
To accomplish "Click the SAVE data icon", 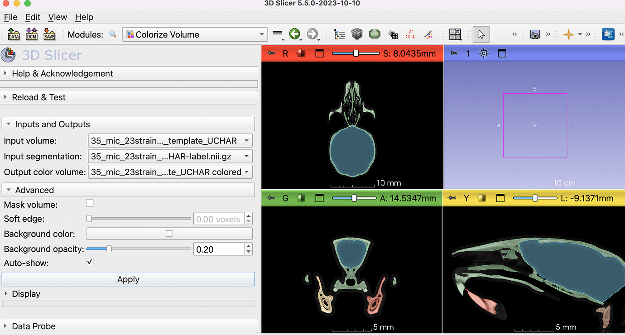I will pyautogui.click(x=49, y=34).
